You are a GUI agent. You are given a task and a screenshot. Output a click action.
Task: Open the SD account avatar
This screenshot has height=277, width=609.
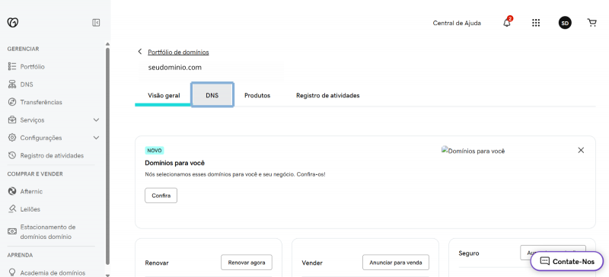(x=565, y=23)
